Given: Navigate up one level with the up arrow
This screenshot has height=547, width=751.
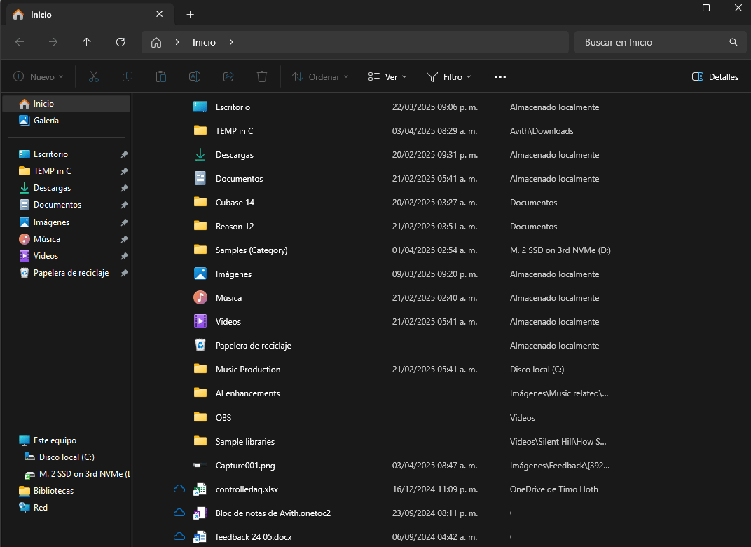Looking at the screenshot, I should 86,42.
